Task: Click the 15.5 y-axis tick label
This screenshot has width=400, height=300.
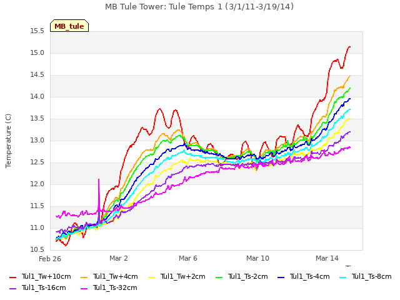Action: 37,31
